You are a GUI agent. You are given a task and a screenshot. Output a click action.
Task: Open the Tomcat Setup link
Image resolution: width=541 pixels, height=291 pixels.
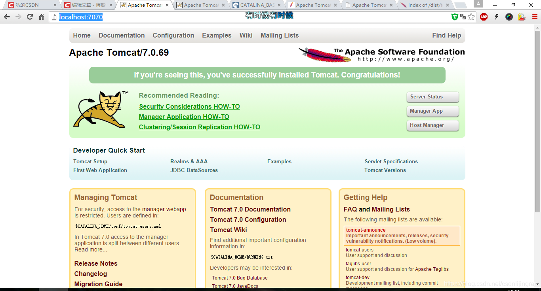[90, 161]
